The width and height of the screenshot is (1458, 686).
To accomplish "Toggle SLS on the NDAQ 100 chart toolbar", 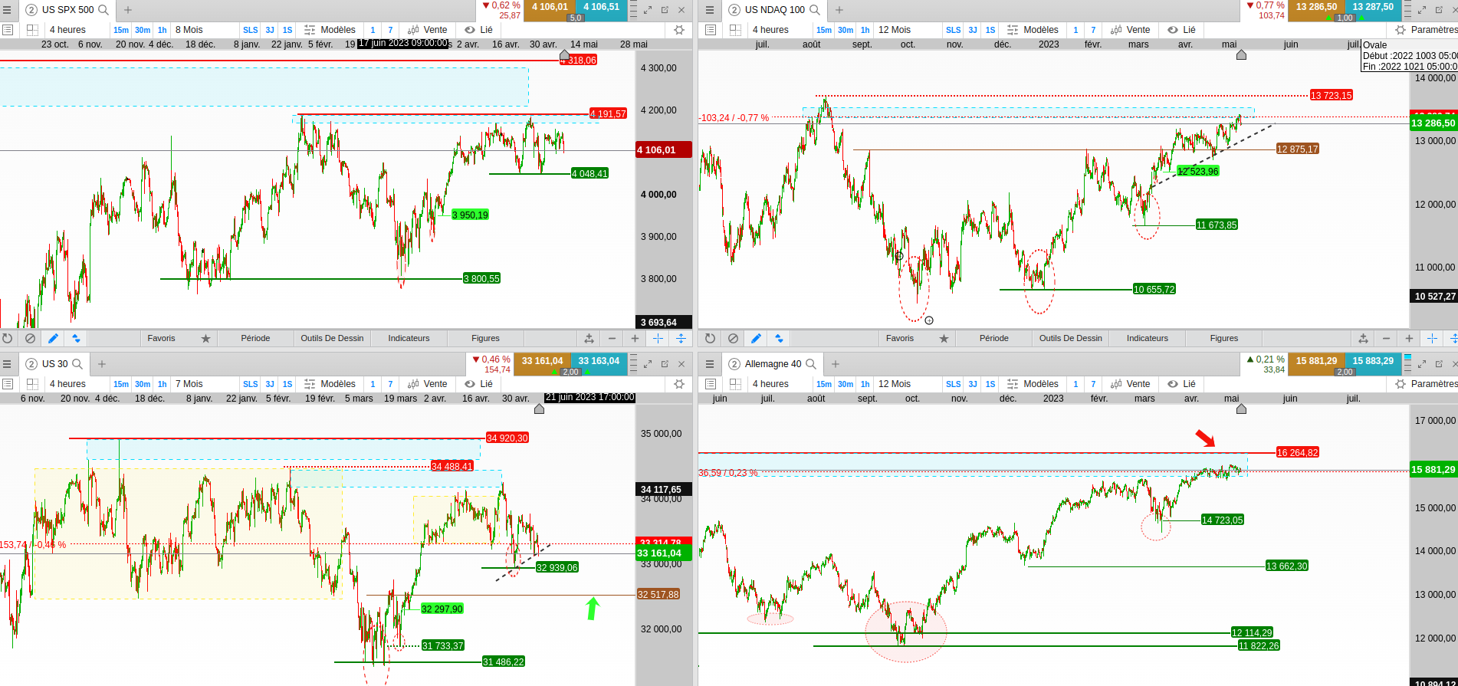I will pos(954,30).
